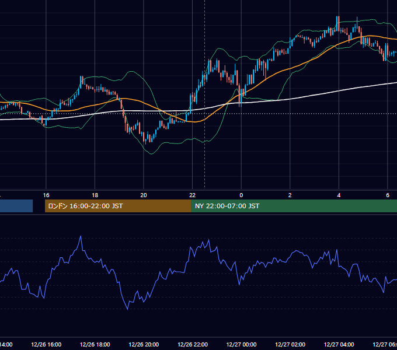397x350 pixels.
Task: Click the 12/26 20:00 date label
Action: pyautogui.click(x=144, y=344)
